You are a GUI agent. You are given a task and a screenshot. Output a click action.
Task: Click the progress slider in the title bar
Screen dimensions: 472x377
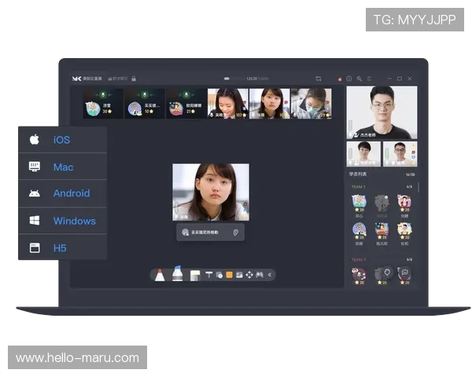coord(234,79)
